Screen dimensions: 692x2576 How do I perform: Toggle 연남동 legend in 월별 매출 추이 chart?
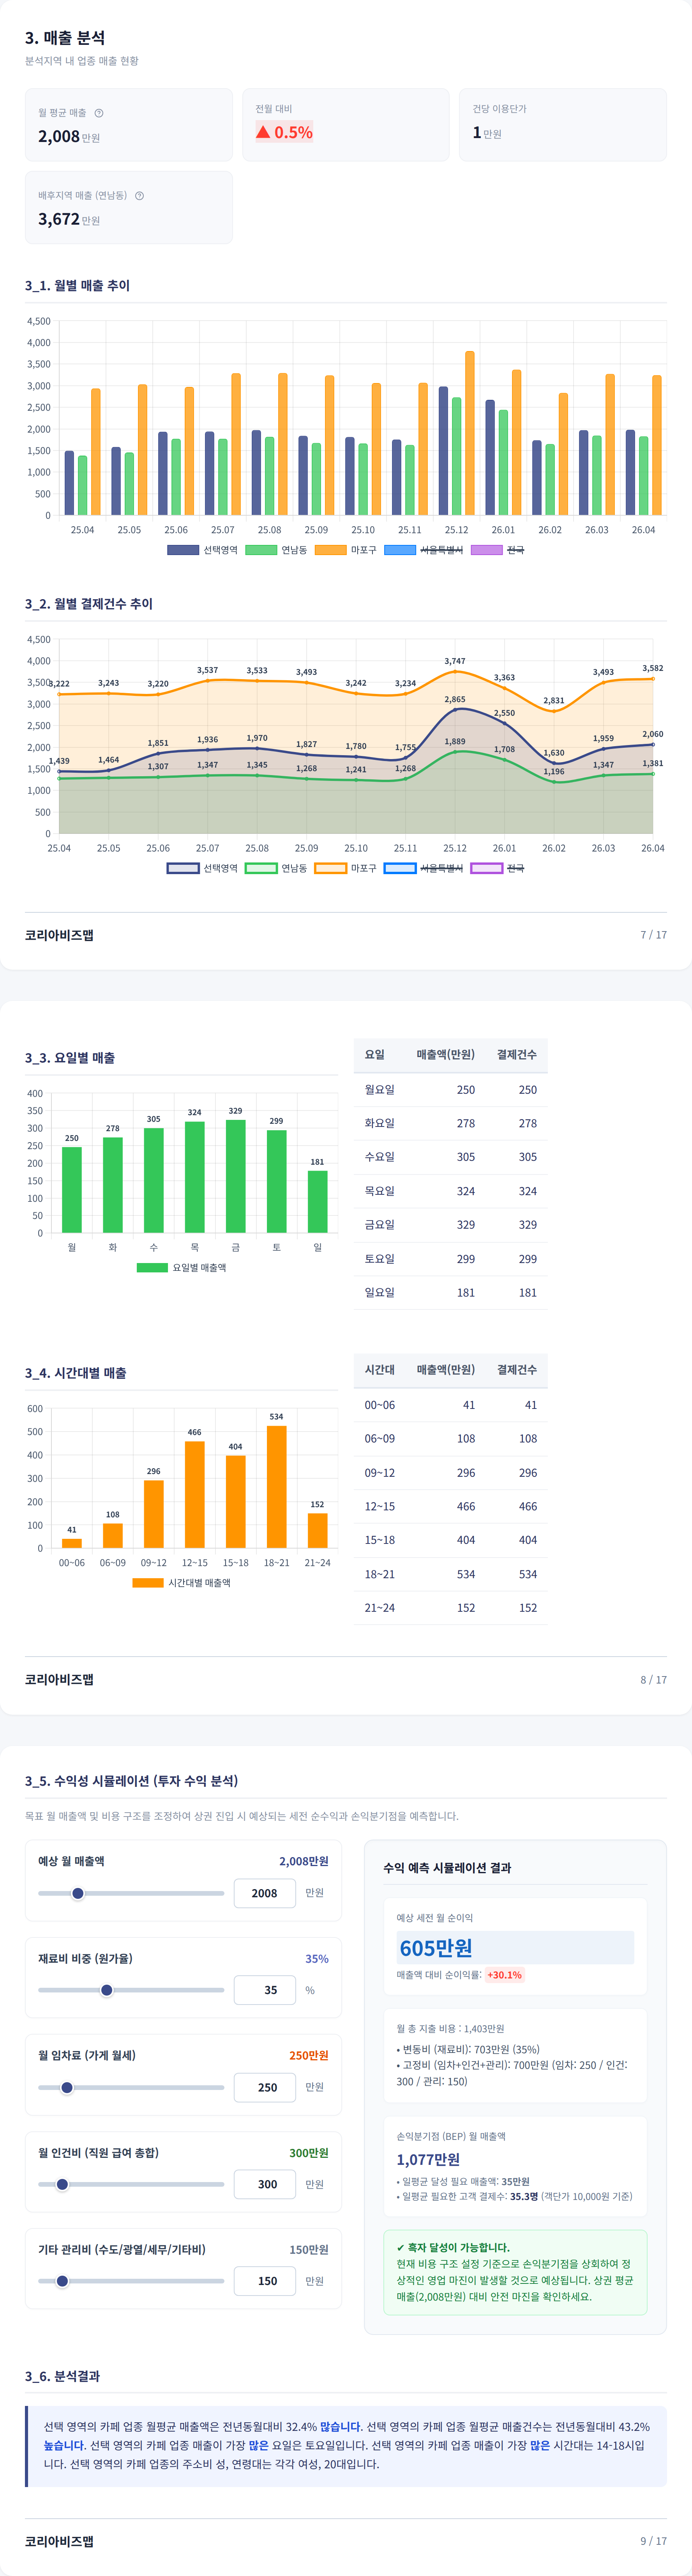pos(277,550)
